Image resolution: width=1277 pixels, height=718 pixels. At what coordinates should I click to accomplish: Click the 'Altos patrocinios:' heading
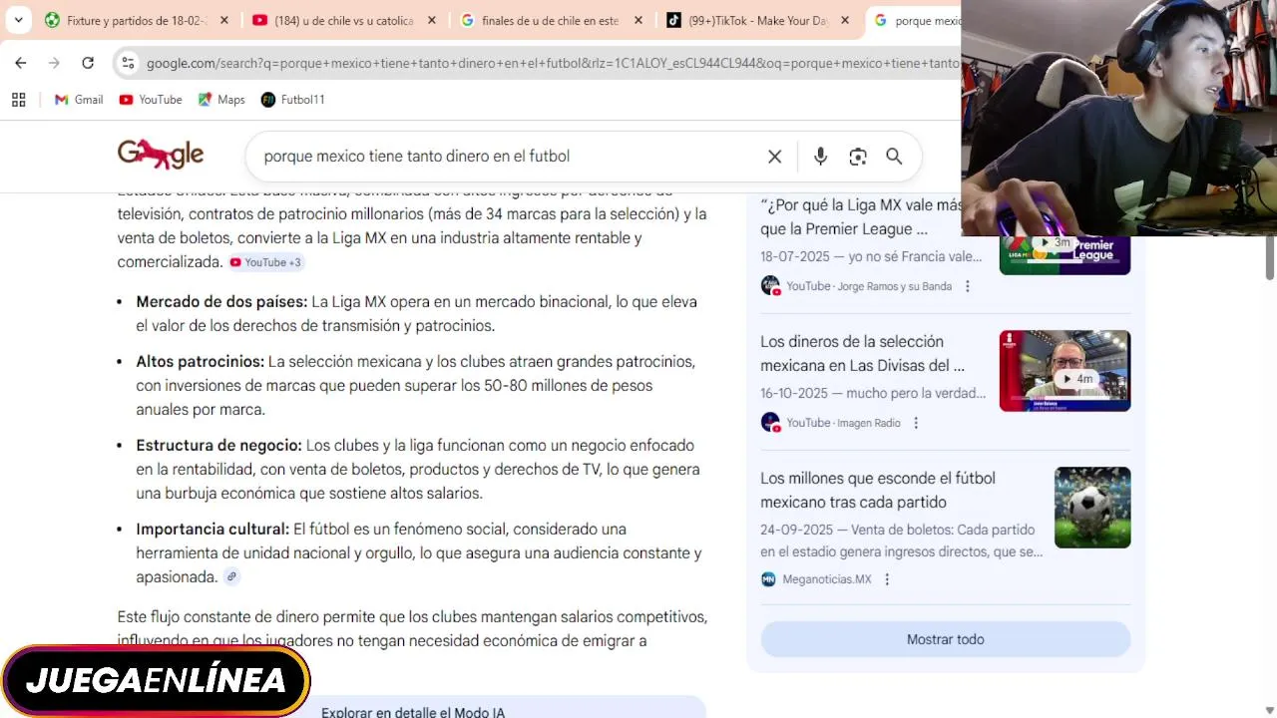[201, 361]
